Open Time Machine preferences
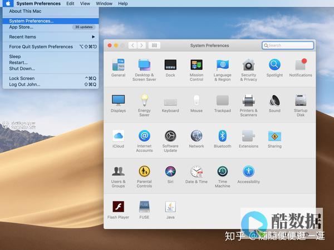334x250 pixels. pos(222,177)
